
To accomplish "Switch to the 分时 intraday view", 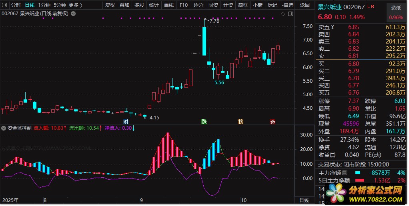I will point(16,5).
